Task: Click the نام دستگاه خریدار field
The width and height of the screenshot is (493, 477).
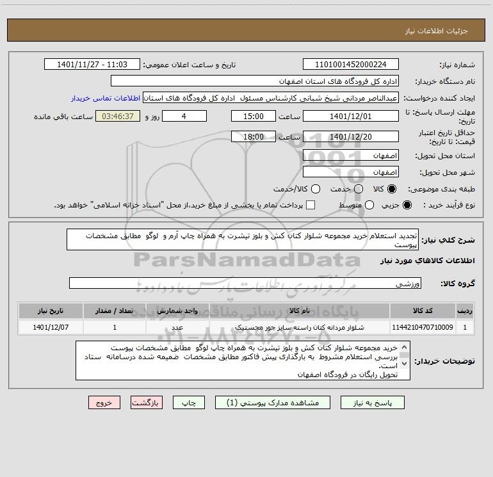Action: click(x=255, y=81)
